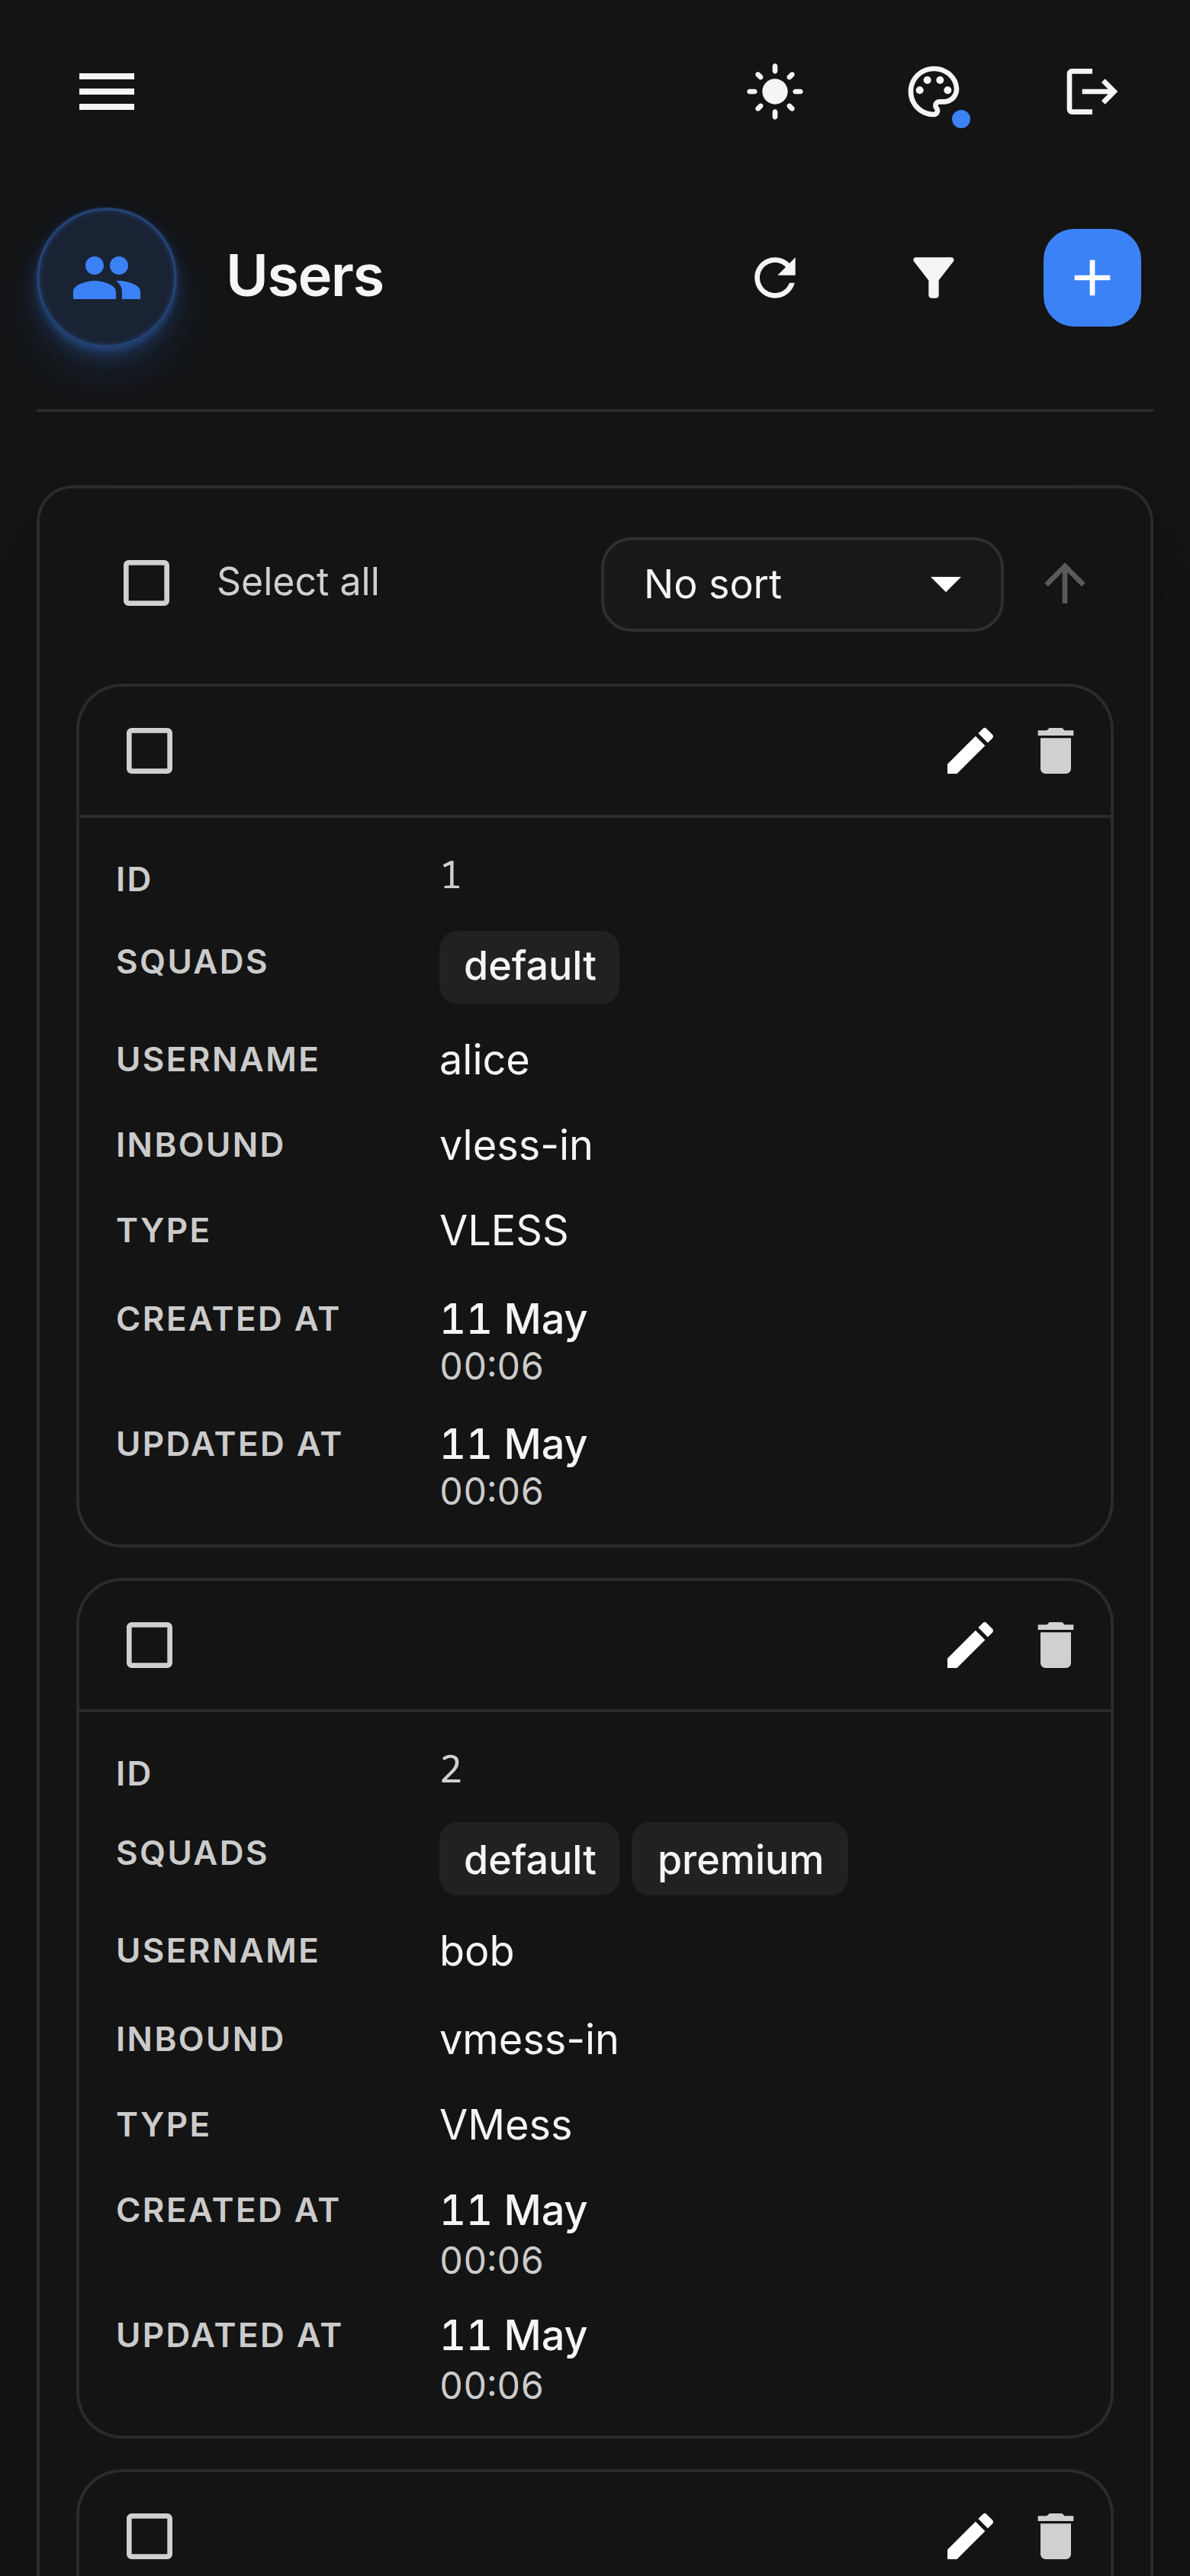Screen dimensions: 1190x2576
Task: Tick the third user card's checkbox
Action: click(150, 2536)
